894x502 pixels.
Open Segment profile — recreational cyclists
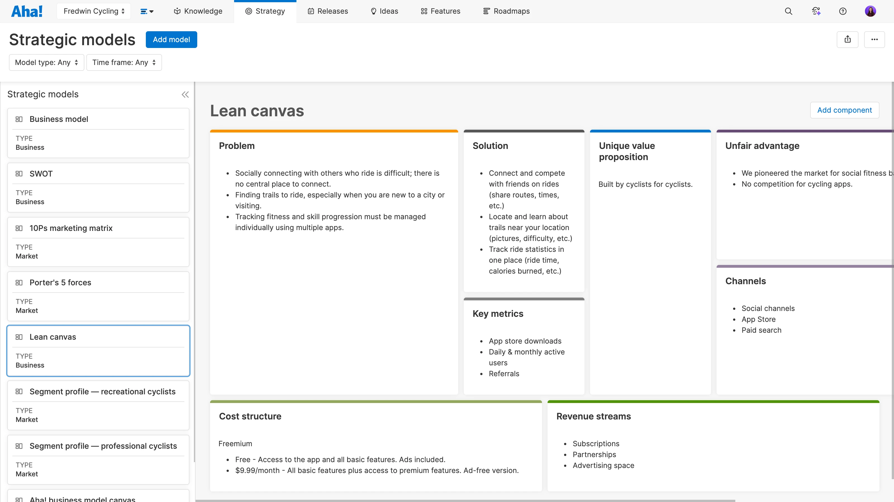click(98, 405)
